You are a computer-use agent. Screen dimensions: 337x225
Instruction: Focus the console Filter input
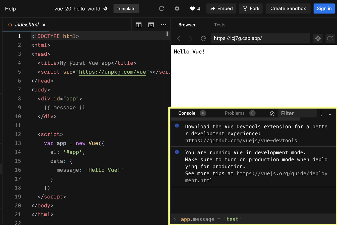coord(297,113)
